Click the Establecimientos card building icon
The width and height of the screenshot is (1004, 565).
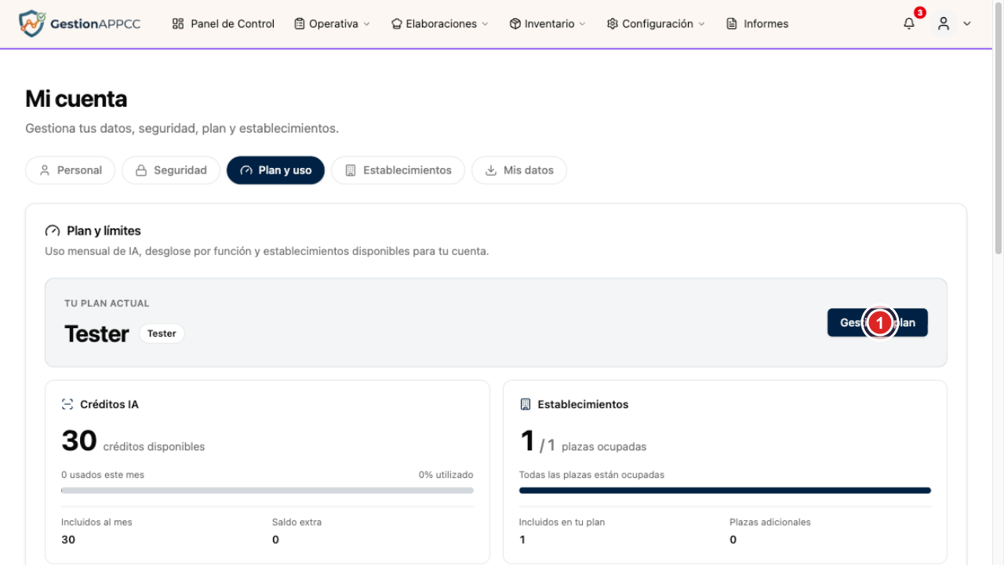point(526,404)
